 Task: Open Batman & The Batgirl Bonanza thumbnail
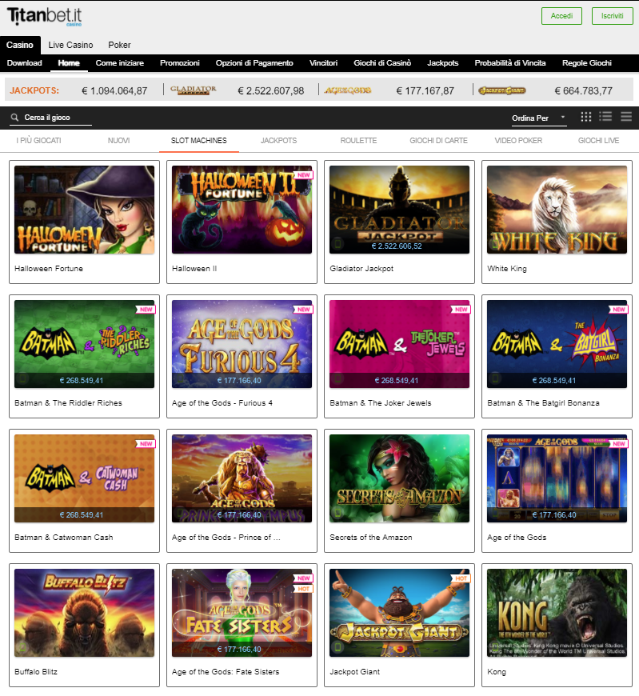point(557,344)
